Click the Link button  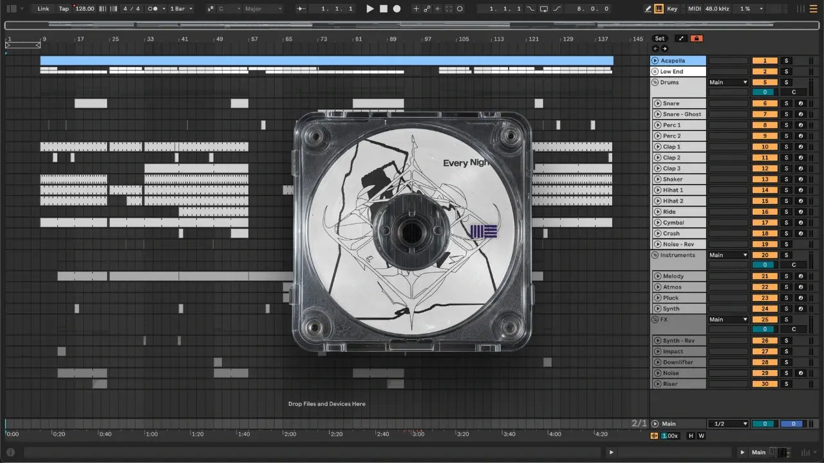coord(43,9)
